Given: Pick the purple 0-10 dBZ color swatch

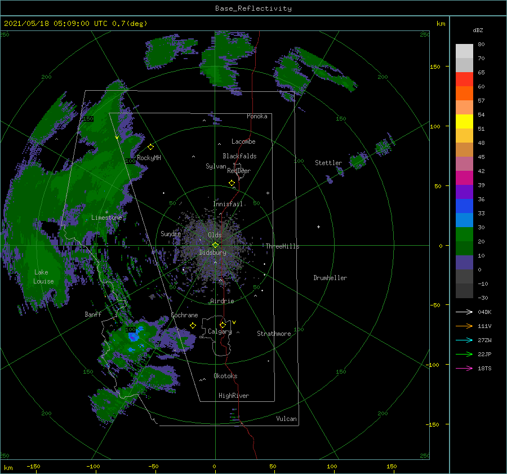Looking at the screenshot, I should [464, 263].
